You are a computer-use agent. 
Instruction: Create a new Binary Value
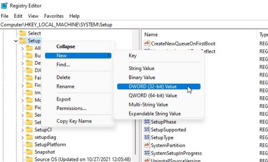tap(142, 77)
